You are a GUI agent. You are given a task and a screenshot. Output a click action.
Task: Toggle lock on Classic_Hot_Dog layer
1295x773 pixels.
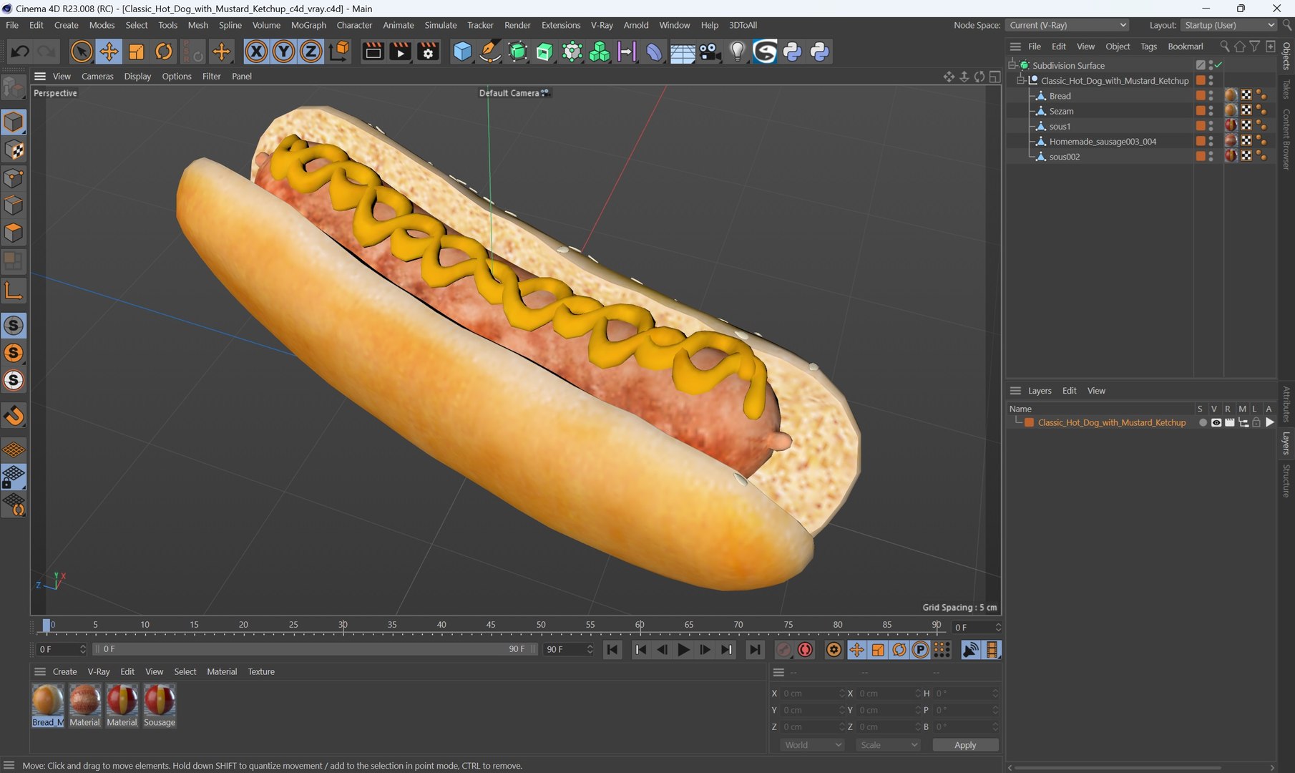coord(1256,423)
